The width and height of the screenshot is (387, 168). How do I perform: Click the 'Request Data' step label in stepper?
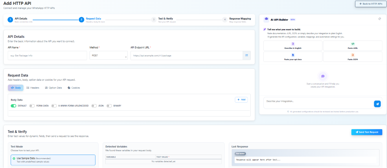point(93,19)
